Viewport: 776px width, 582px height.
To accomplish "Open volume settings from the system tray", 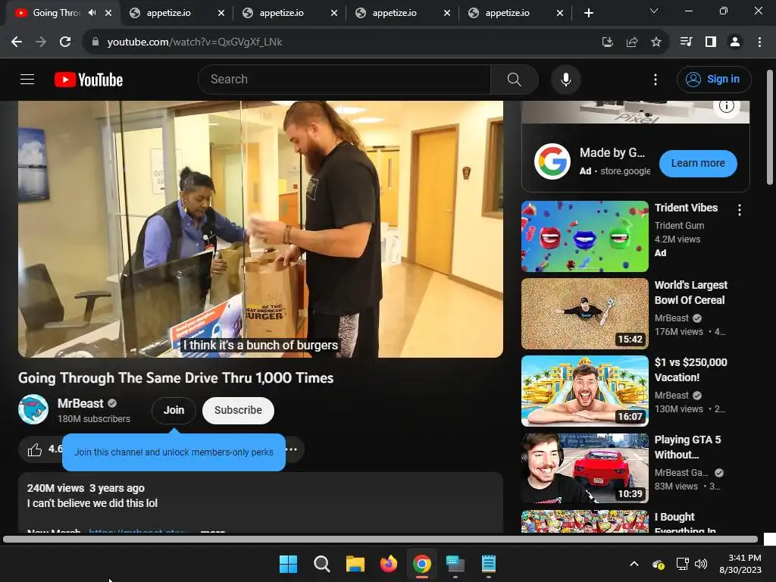I will point(701,564).
